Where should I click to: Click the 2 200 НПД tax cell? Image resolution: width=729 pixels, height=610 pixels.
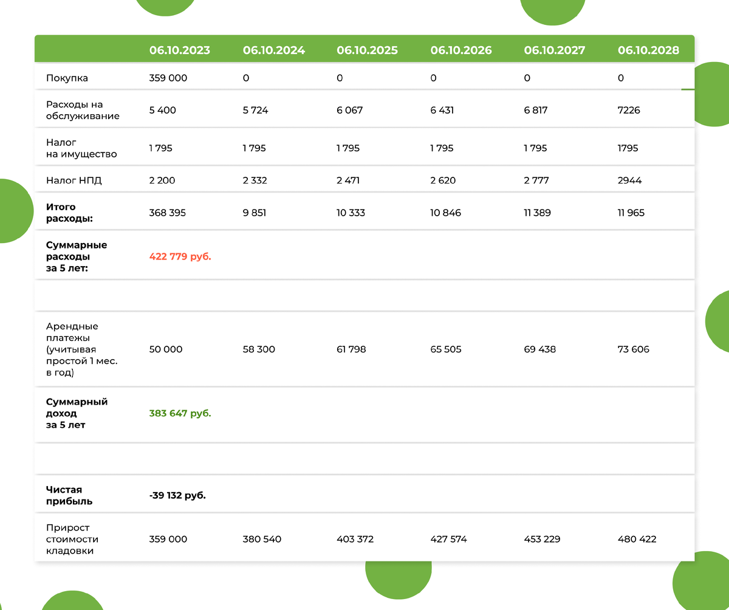(162, 180)
